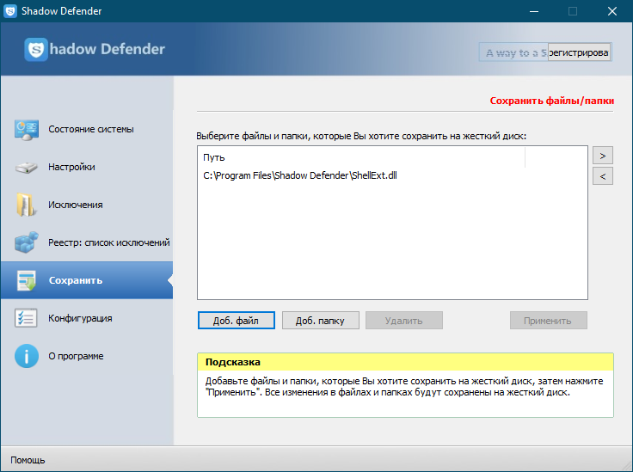Select the Сохранить menu item
Viewport: 633px width, 472px height.
[87, 280]
